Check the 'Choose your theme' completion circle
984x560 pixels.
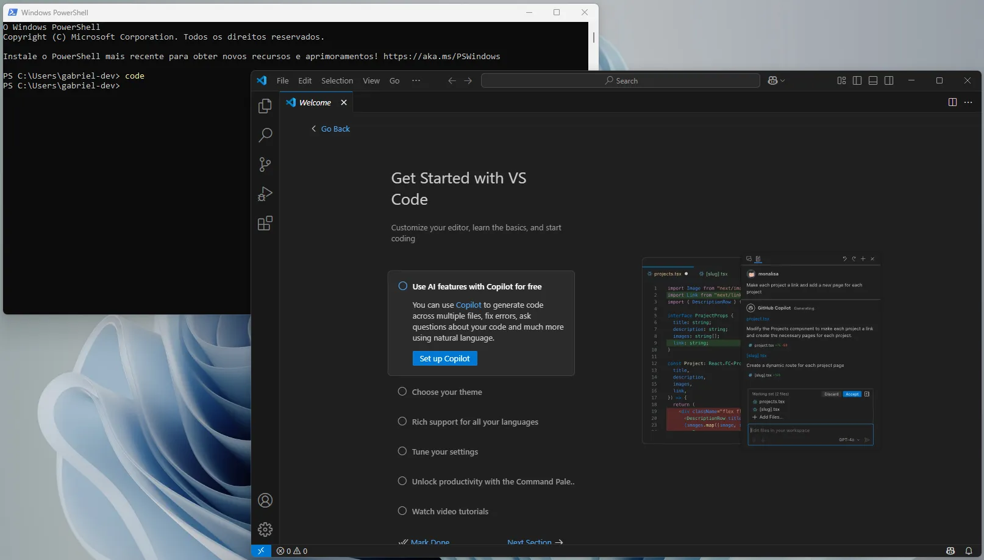pos(402,391)
